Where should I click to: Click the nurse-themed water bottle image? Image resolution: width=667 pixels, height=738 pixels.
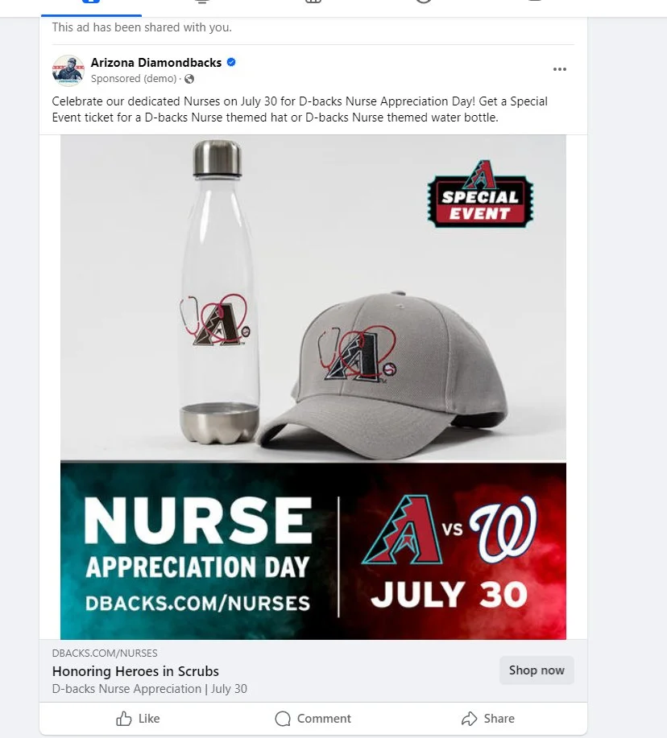[218, 292]
